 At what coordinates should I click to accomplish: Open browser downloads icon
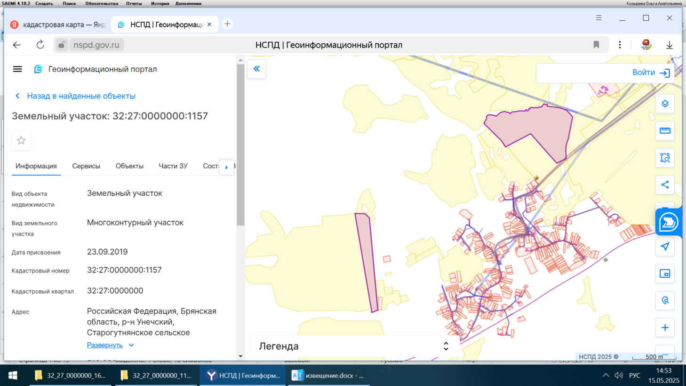pos(669,45)
